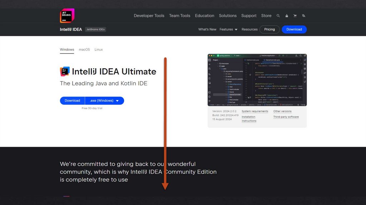Click the '15 August 2024' date text
Image resolution: width=366 pixels, height=205 pixels.
pos(222,119)
